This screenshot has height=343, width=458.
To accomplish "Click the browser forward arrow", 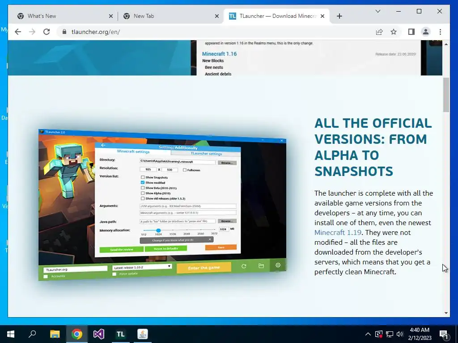I will pyautogui.click(x=32, y=32).
